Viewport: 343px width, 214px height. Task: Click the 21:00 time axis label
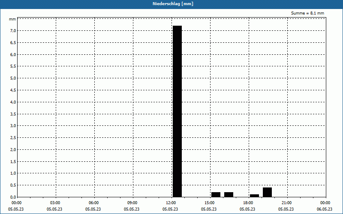point(287,203)
